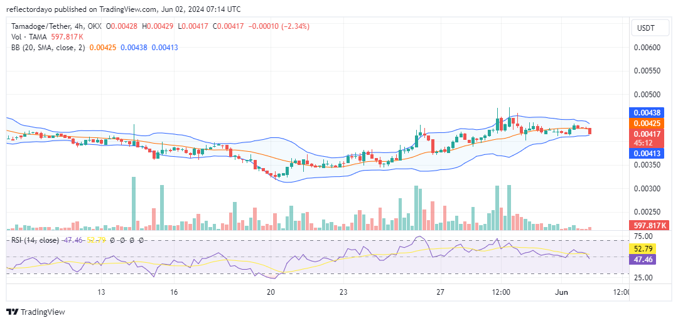
Task: Click the TradingView logo at bottom left
Action: point(36,312)
